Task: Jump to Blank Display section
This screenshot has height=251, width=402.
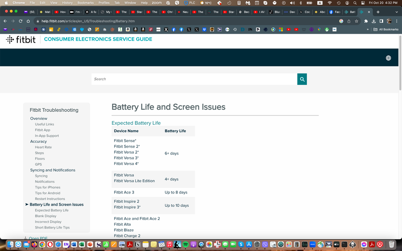Action: pos(46,216)
